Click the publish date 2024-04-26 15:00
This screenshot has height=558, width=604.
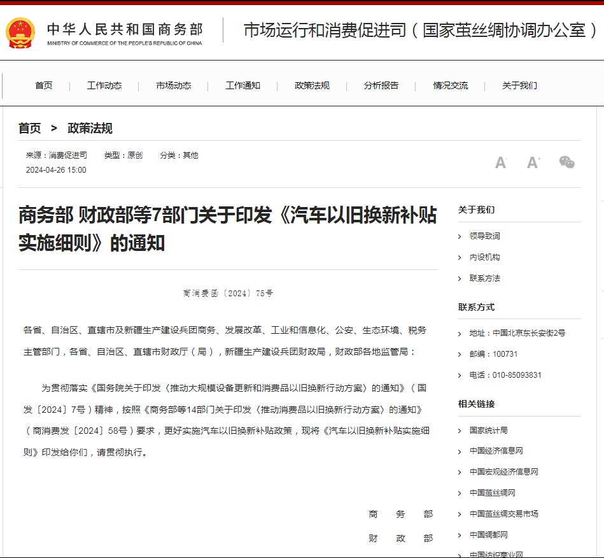56,170
